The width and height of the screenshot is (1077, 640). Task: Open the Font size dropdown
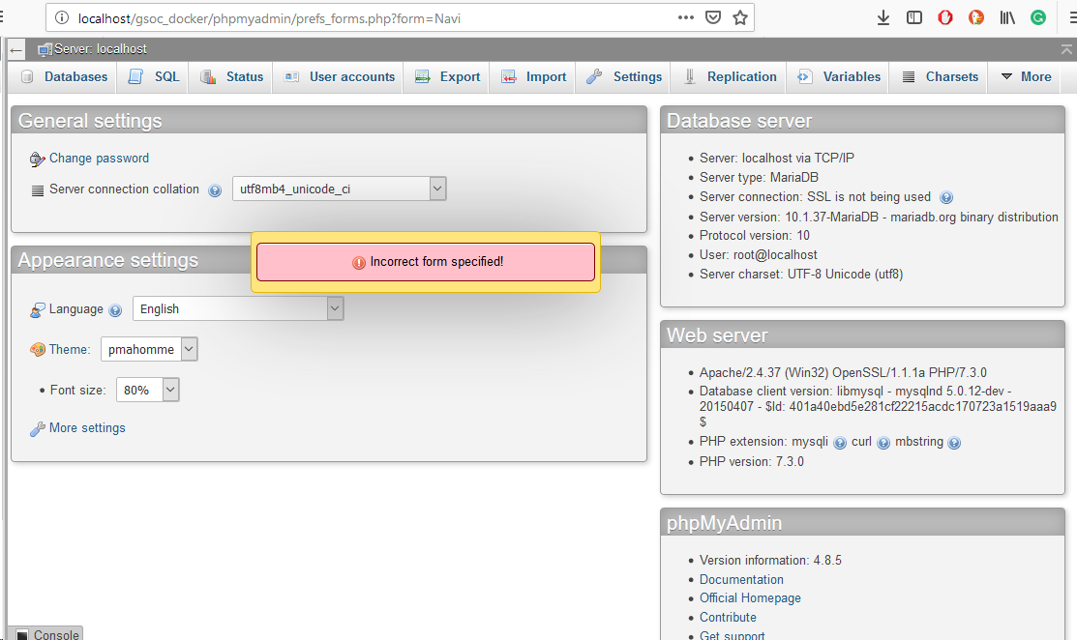pos(170,390)
